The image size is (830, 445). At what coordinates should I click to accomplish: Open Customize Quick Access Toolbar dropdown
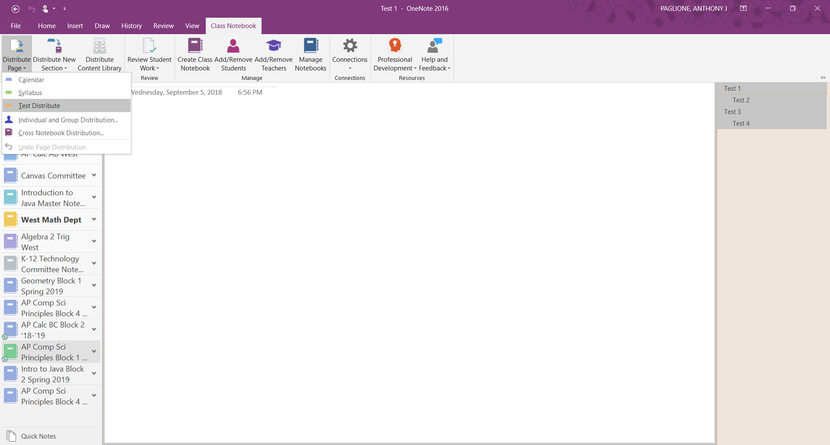pyautogui.click(x=64, y=9)
